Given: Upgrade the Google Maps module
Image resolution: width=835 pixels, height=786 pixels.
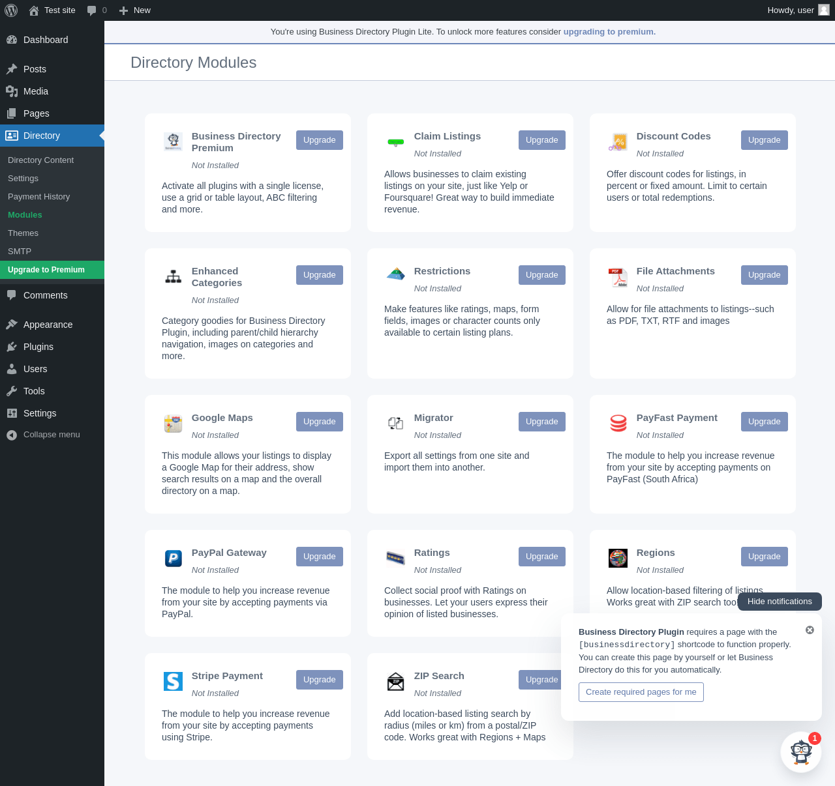Looking at the screenshot, I should click(320, 422).
